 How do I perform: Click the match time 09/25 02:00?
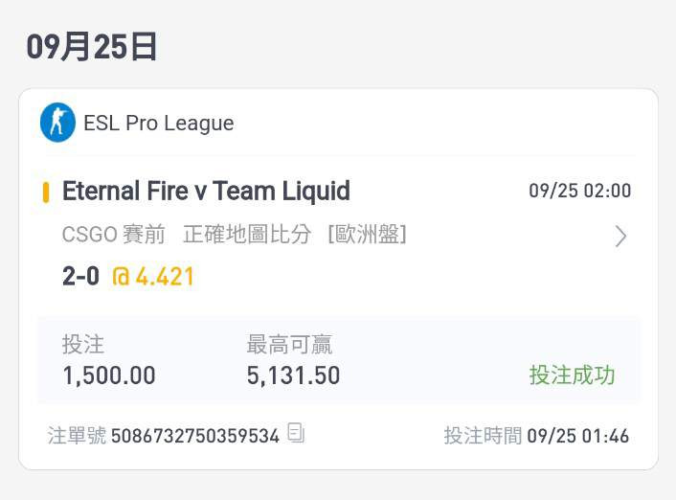580,191
